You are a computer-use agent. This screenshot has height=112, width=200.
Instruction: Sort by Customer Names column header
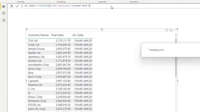(x=38, y=35)
